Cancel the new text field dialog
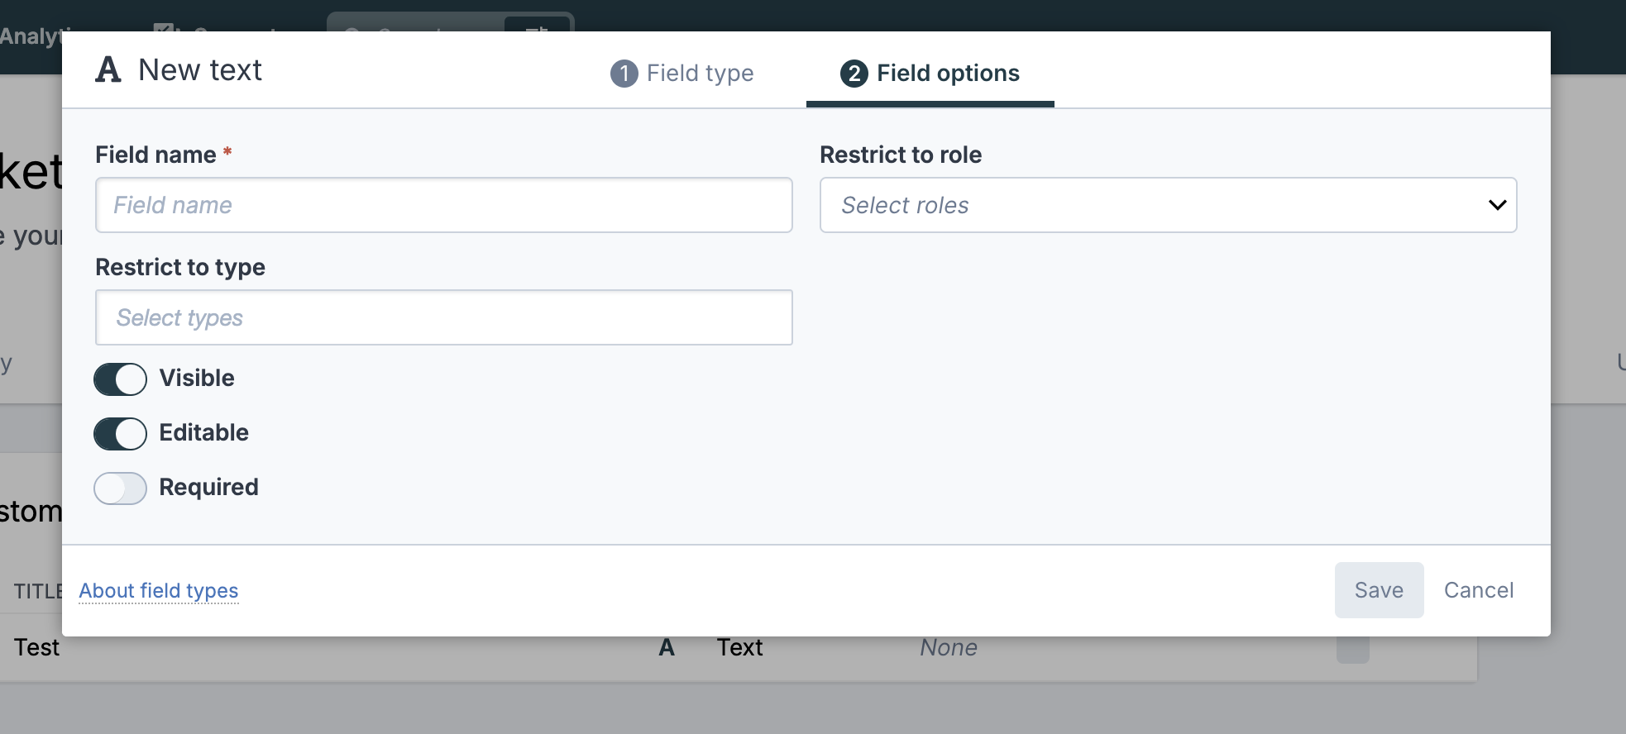The image size is (1626, 734). (x=1479, y=590)
